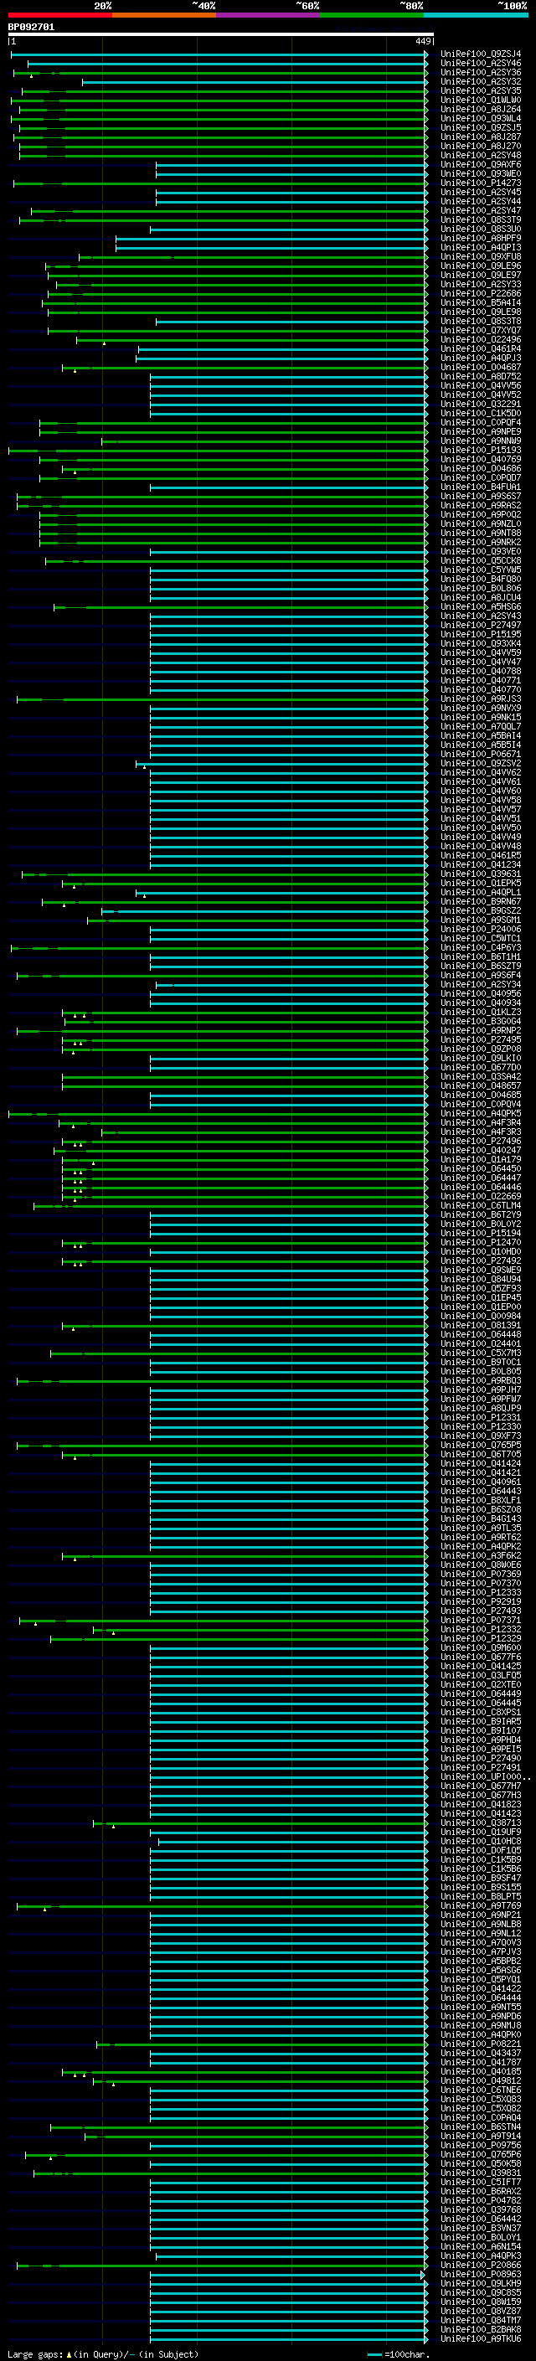
Task: Select the UniRef100_Q5CCK8 label
Action: pyautogui.click(x=481, y=561)
